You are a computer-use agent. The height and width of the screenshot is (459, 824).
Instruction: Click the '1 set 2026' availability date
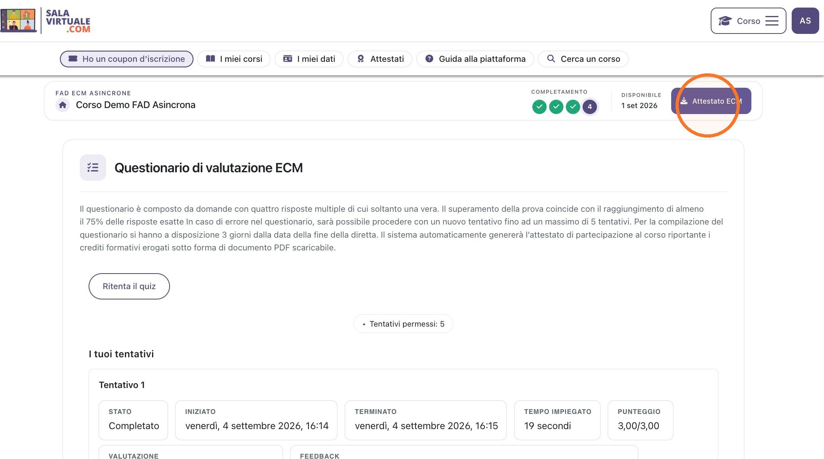point(639,106)
